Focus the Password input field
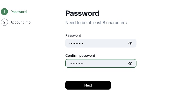 click(101, 43)
